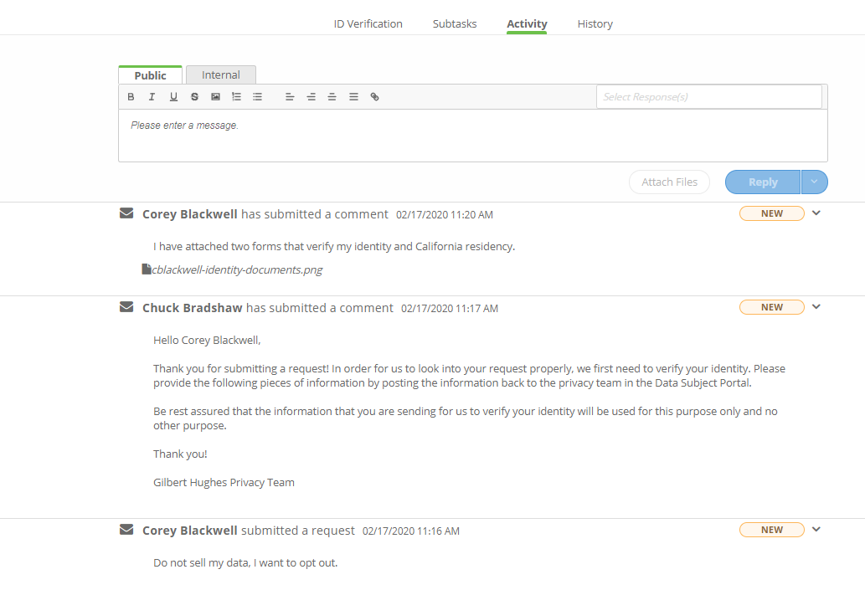Image resolution: width=865 pixels, height=595 pixels.
Task: Open the dropdown arrow beside Reply
Action: [x=814, y=182]
